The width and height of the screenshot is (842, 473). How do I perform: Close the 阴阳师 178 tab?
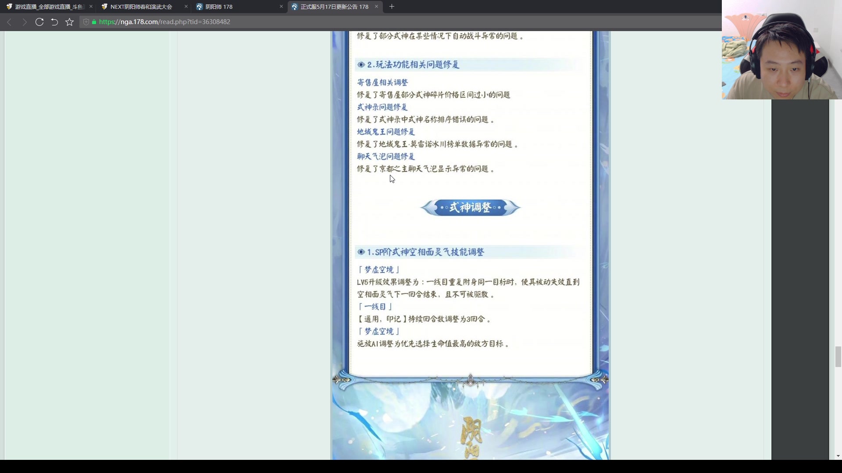coord(281,7)
